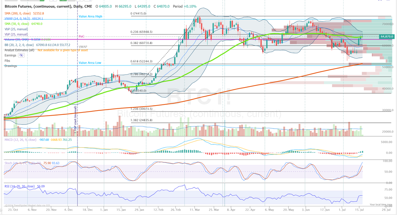Click the Low value 64395.0
Screen dimensions: 397x215
(x=144, y=6)
